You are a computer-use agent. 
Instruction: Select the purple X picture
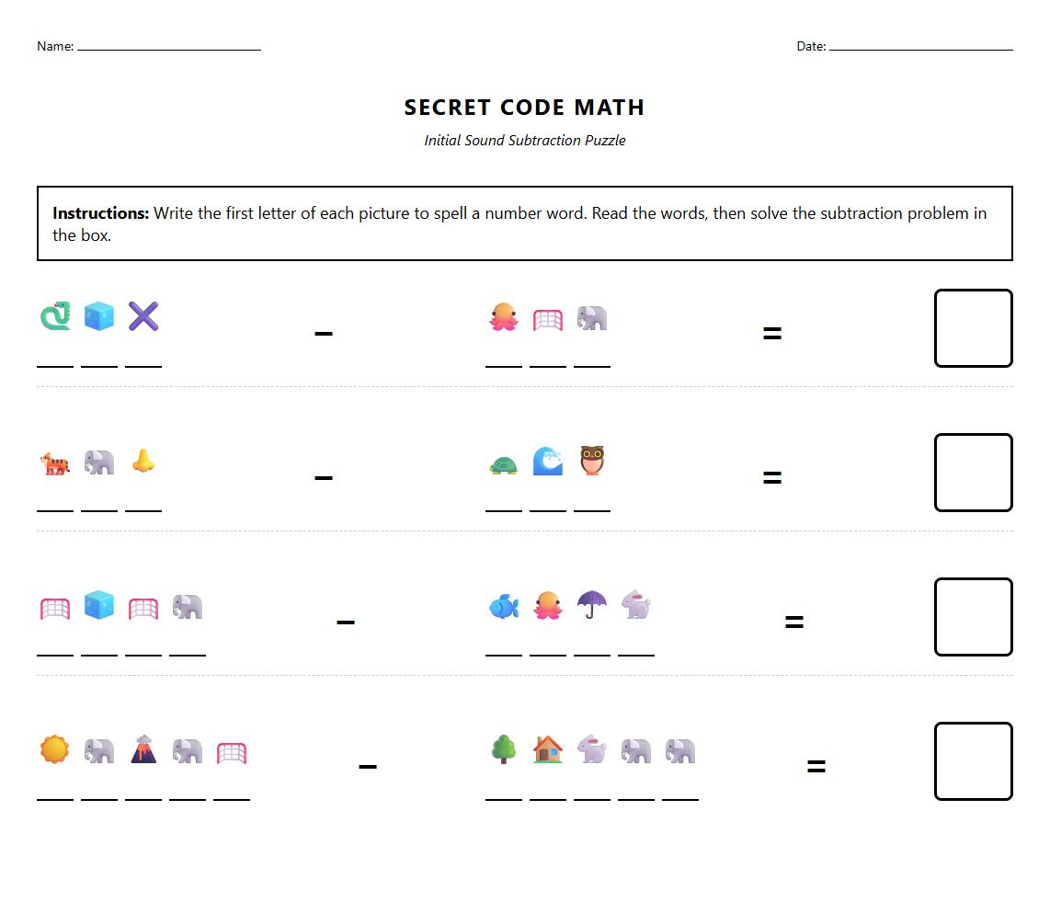(x=143, y=316)
